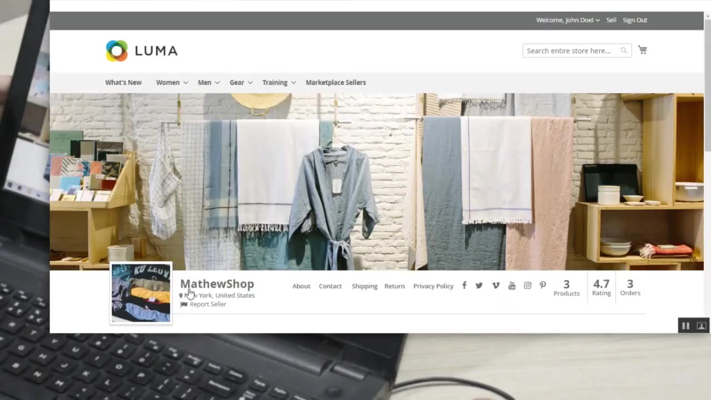711x400 pixels.
Task: Click the LUMA wordmark text
Action: [156, 51]
